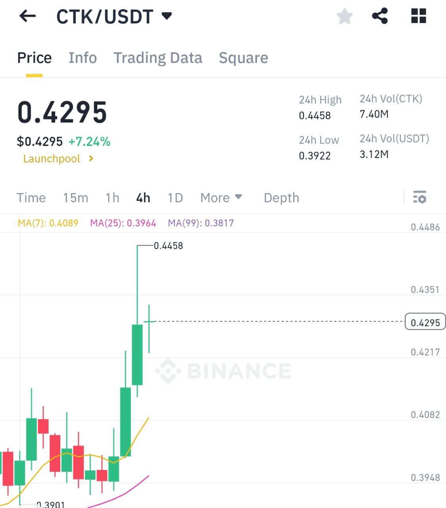Viewport: 446px width, 508px height.
Task: Switch to the Info tab
Action: [83, 58]
